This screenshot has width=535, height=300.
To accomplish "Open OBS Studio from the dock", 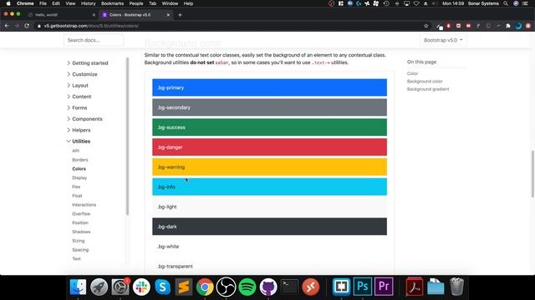I will pos(226,287).
